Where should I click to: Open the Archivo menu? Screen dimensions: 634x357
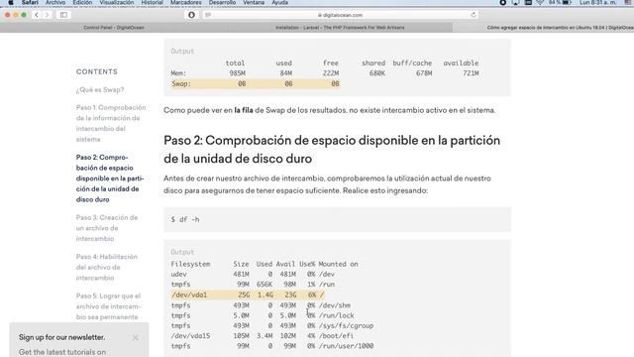tap(55, 2)
